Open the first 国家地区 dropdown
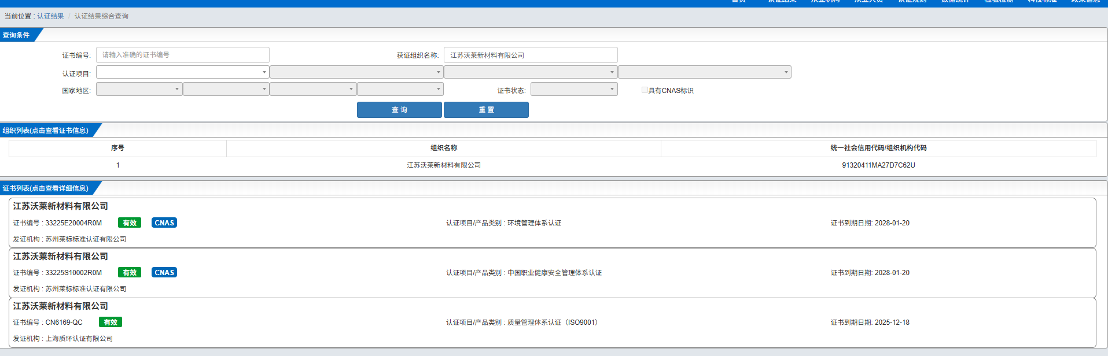Screen dimensions: 1108x356 coord(139,89)
